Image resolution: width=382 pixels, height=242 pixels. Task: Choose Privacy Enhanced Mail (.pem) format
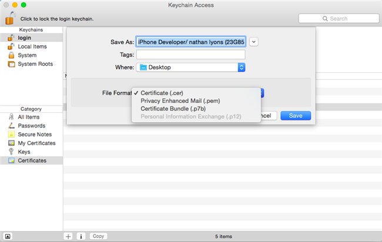tap(196, 101)
